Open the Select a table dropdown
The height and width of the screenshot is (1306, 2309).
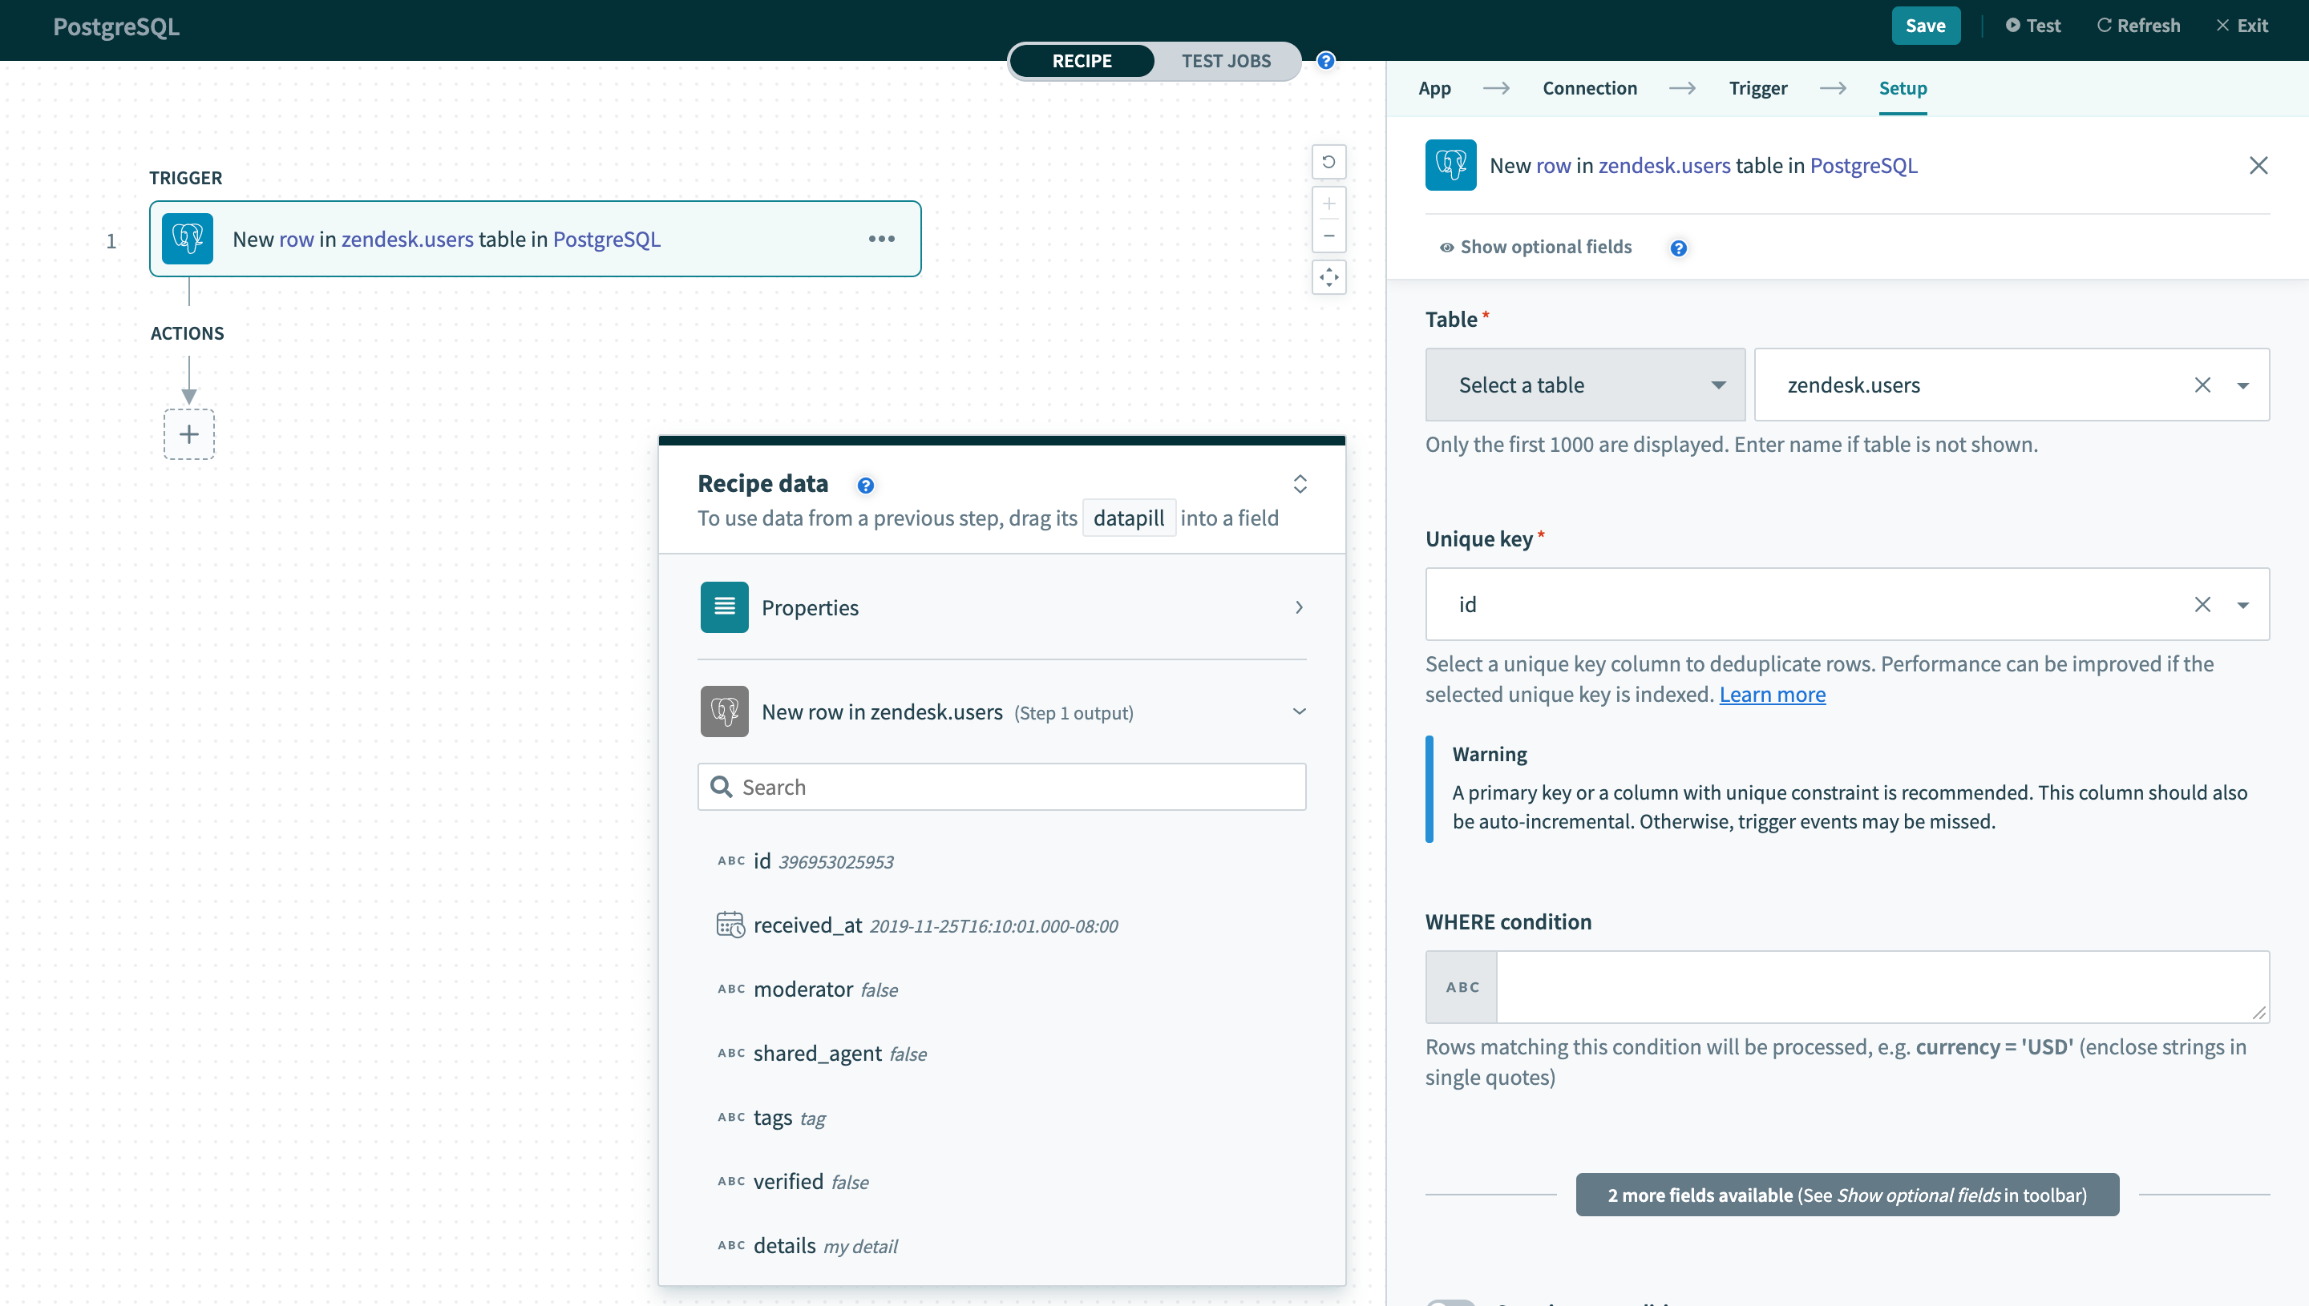pyautogui.click(x=1584, y=384)
